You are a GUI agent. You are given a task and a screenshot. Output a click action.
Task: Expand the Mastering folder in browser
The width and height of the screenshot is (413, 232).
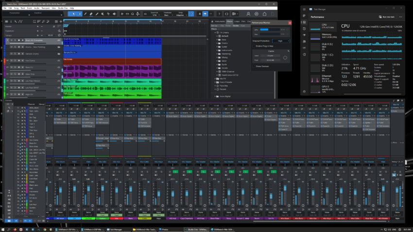click(217, 54)
